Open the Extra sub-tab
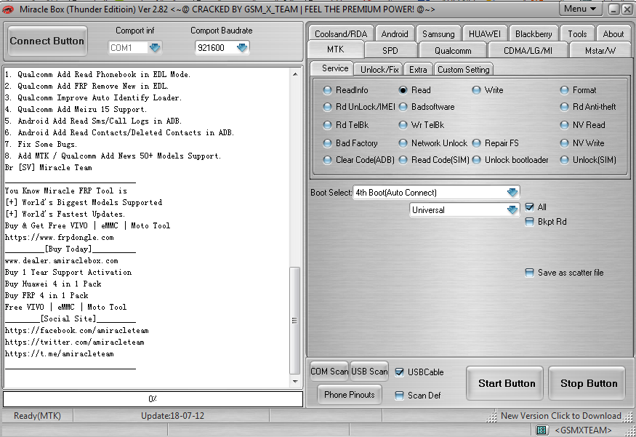The width and height of the screenshot is (636, 437). [x=418, y=69]
